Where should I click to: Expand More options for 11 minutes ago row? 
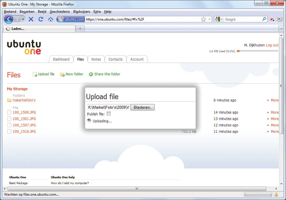(273, 132)
